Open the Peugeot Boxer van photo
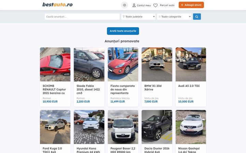 point(123,127)
